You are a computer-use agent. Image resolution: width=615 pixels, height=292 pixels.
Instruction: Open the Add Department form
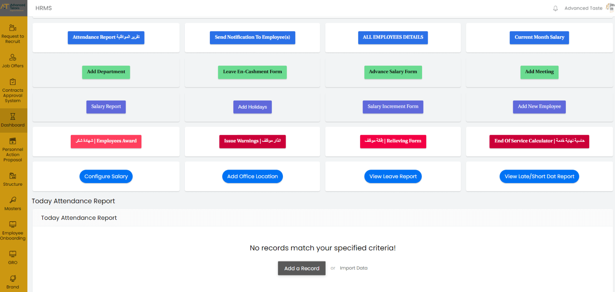[x=106, y=72]
